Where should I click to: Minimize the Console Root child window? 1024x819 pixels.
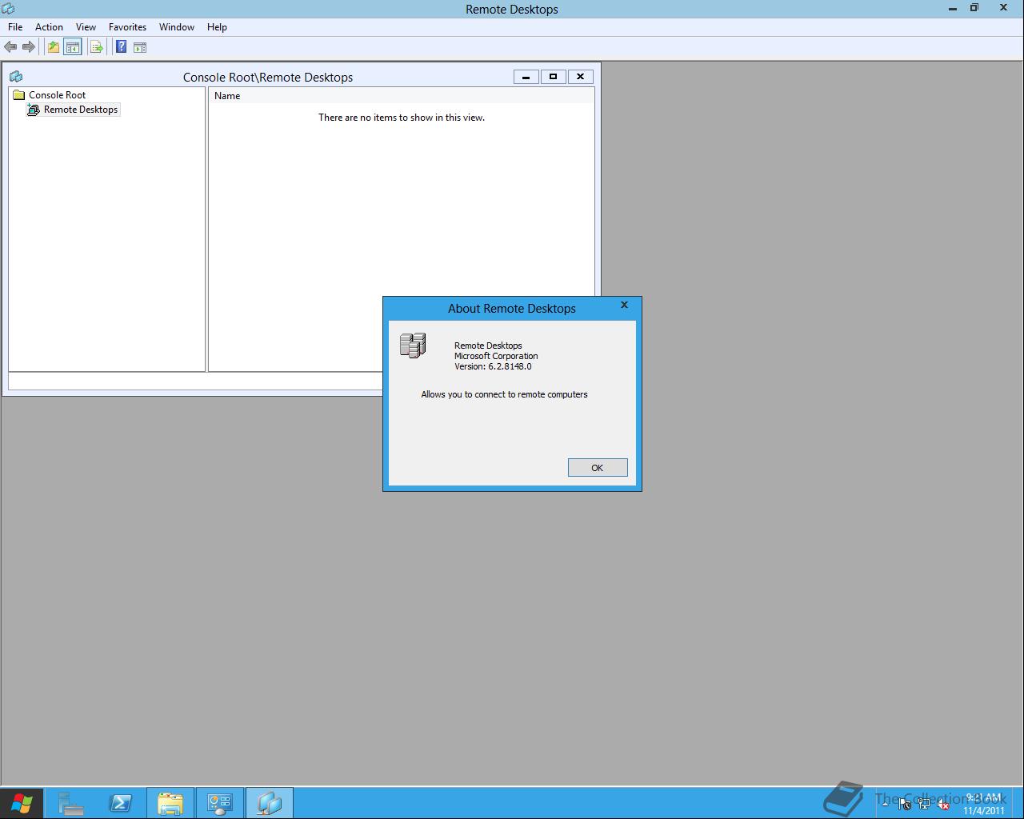click(x=526, y=77)
